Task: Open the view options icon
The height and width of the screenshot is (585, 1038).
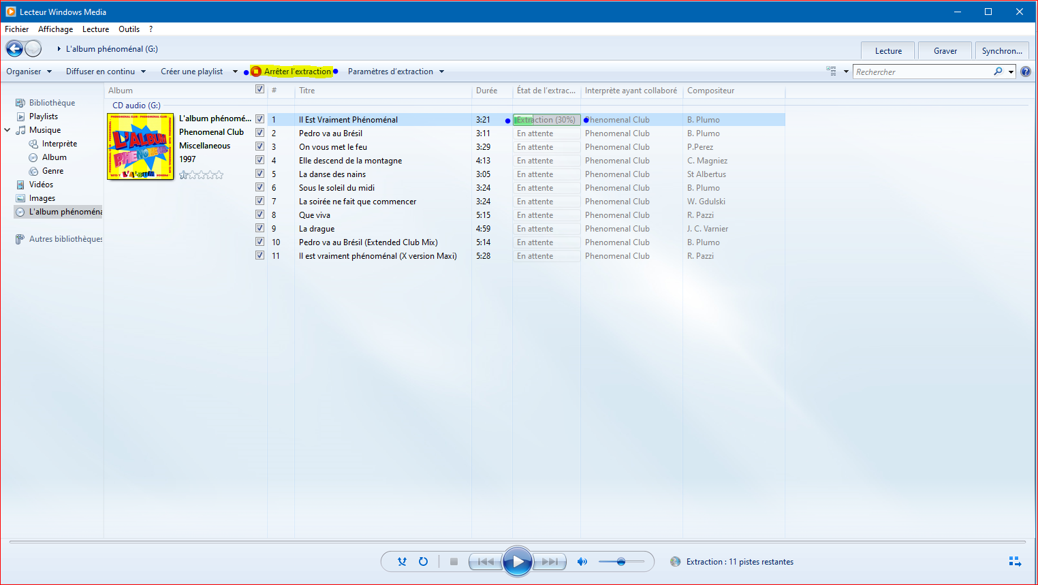Action: point(831,71)
